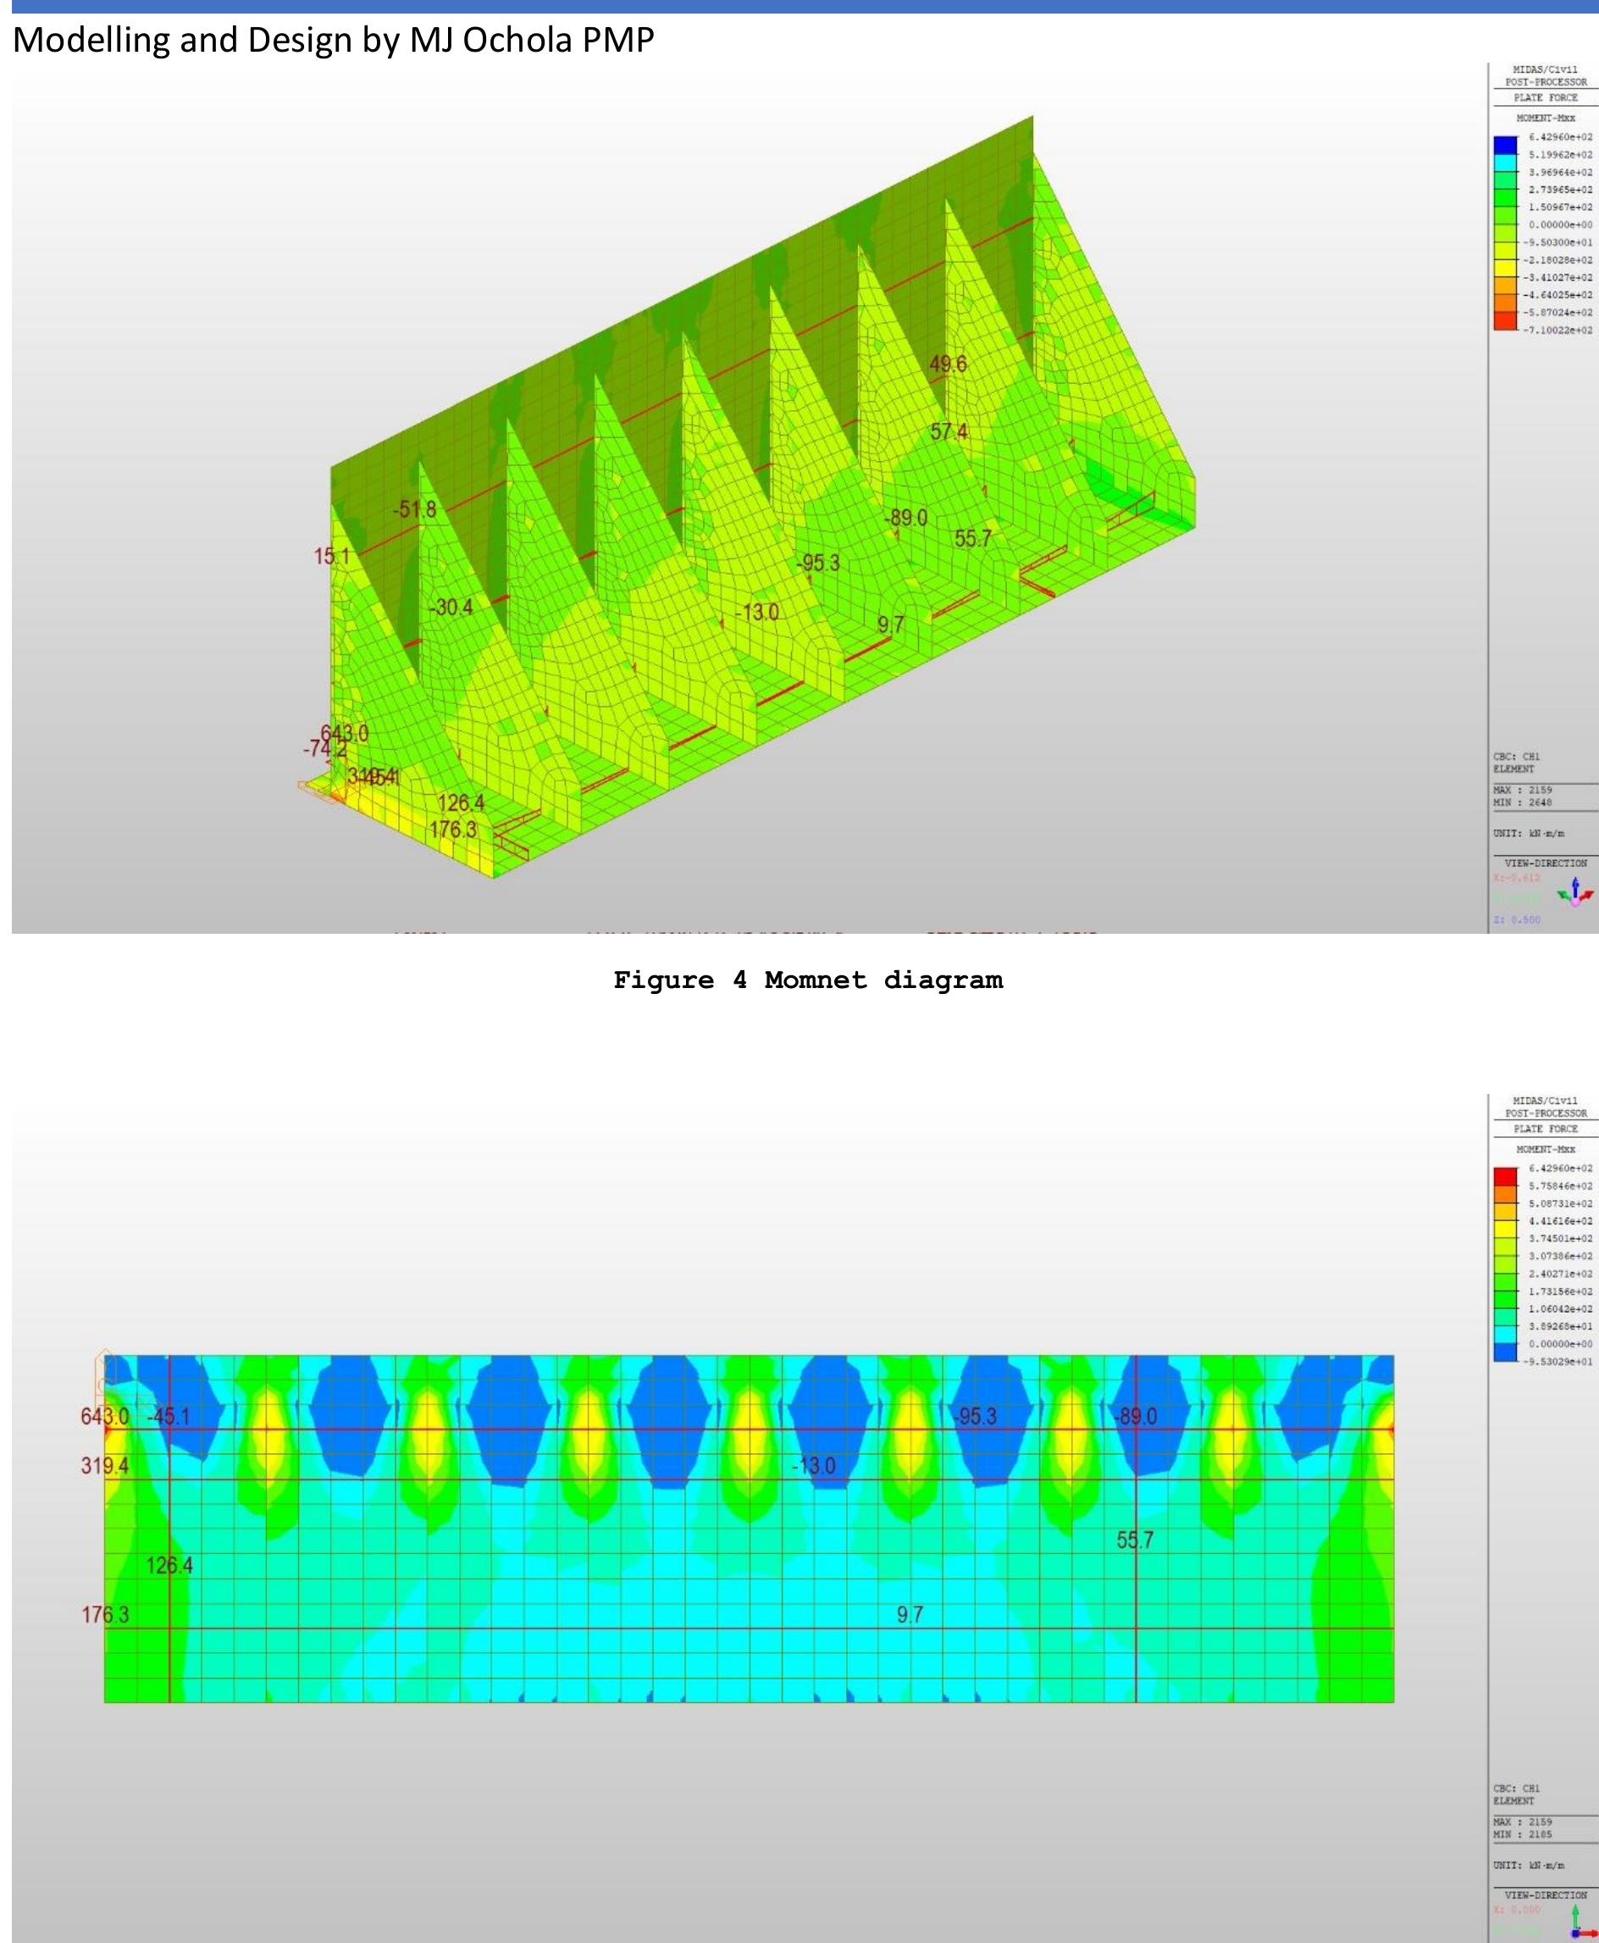Click the -95.3 label in the 3D isometric plot
Viewport: 1599px width, 1943px height.
tap(818, 562)
